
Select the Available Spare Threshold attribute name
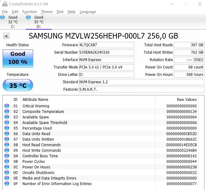pos(45,122)
